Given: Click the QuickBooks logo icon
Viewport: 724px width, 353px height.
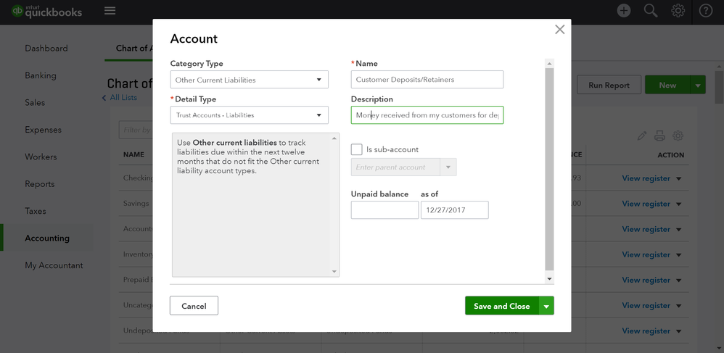Looking at the screenshot, I should click(17, 11).
